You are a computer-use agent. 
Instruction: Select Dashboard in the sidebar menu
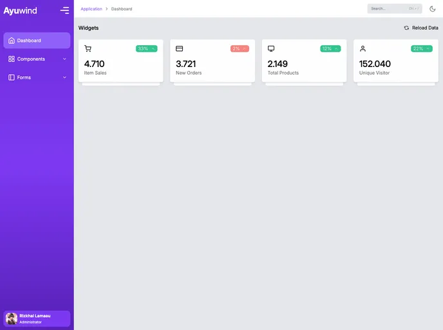pyautogui.click(x=37, y=41)
